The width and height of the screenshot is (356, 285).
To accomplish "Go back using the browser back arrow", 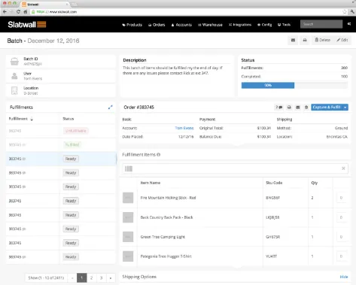I will (5, 11).
